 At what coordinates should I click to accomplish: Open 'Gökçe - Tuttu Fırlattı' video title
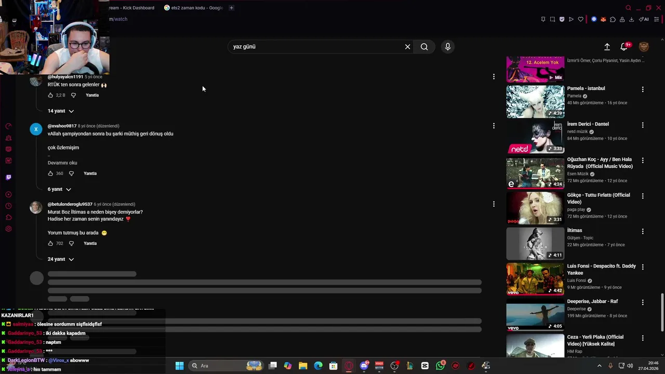[x=598, y=198]
